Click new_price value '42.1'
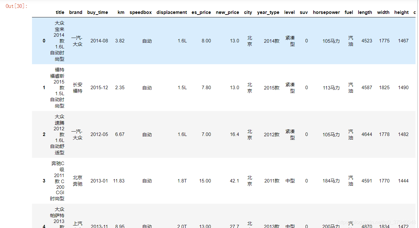Image resolution: width=419 pixels, height=228 pixels. (235, 181)
